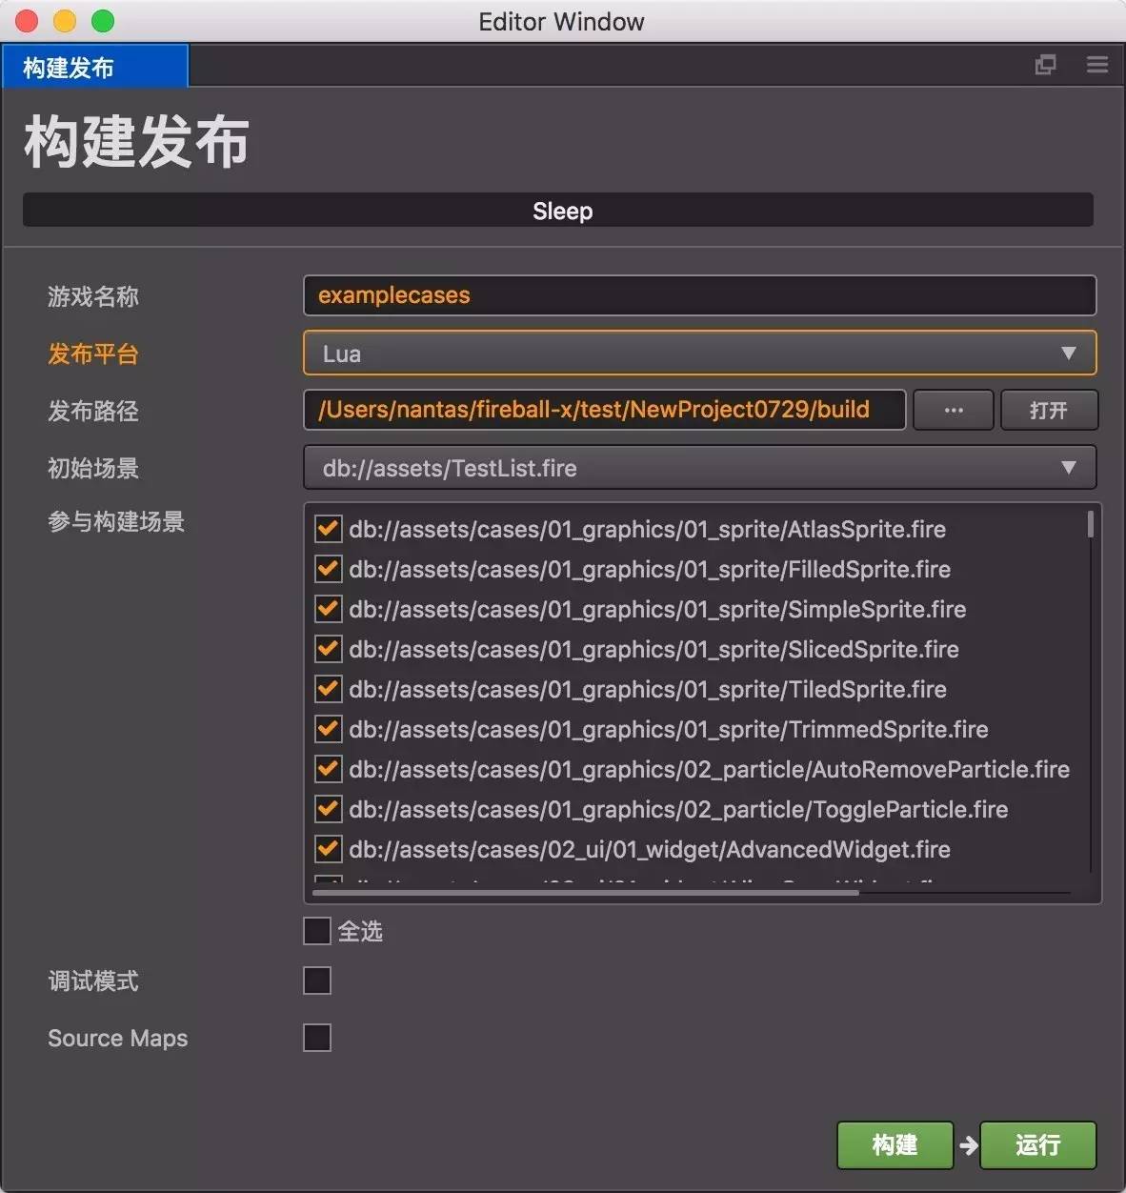The width and height of the screenshot is (1126, 1193).
Task: Expand the Lua platform dropdown arrow
Action: click(1069, 353)
